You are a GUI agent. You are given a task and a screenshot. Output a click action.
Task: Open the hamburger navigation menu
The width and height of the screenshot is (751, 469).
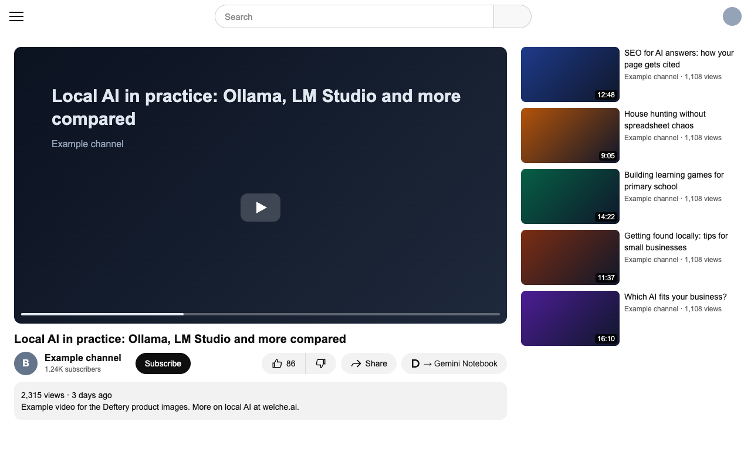click(16, 16)
